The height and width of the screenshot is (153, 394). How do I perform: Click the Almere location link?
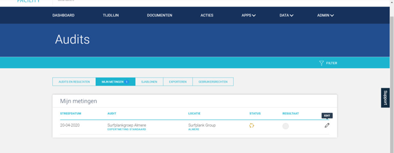194,129
